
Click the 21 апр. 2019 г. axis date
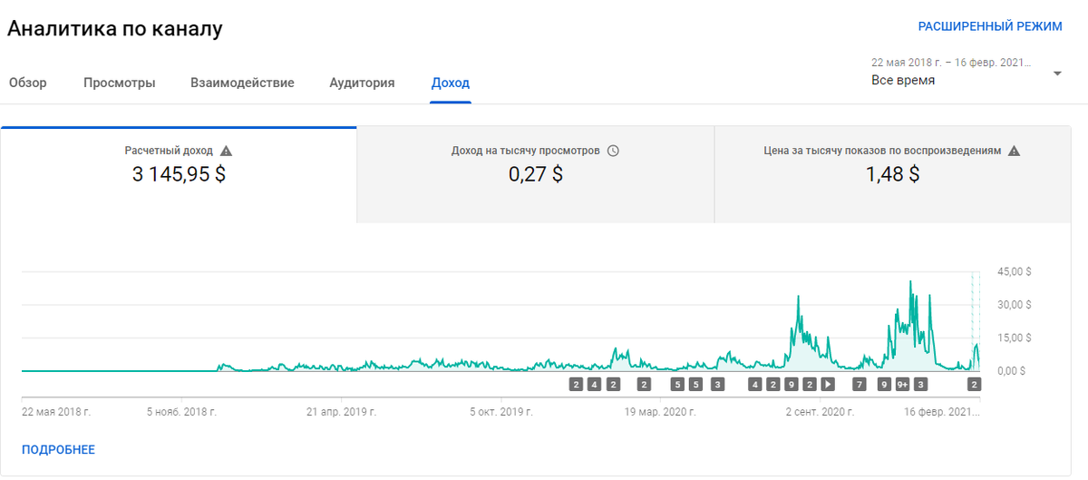click(341, 411)
